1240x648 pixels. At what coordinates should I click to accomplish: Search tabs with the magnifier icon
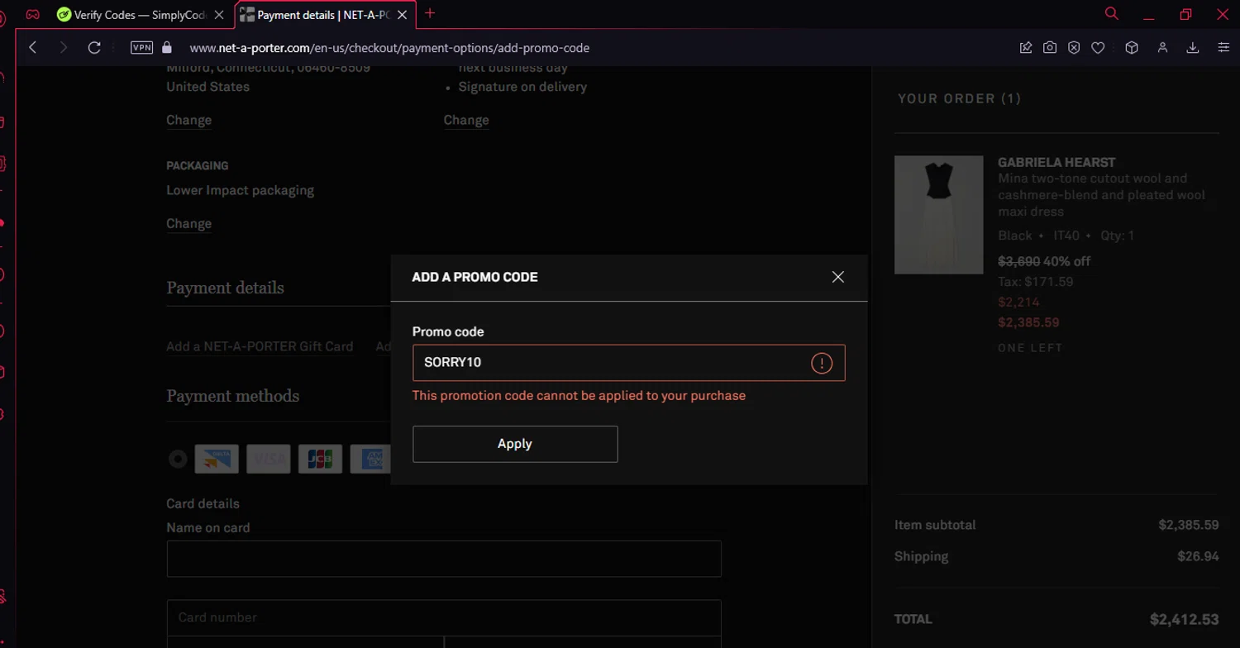point(1112,14)
